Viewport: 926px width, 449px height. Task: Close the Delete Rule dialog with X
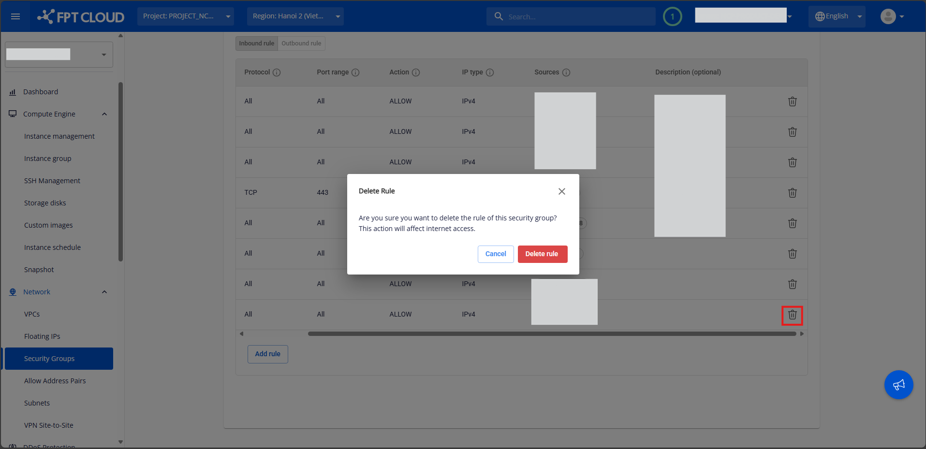click(561, 191)
